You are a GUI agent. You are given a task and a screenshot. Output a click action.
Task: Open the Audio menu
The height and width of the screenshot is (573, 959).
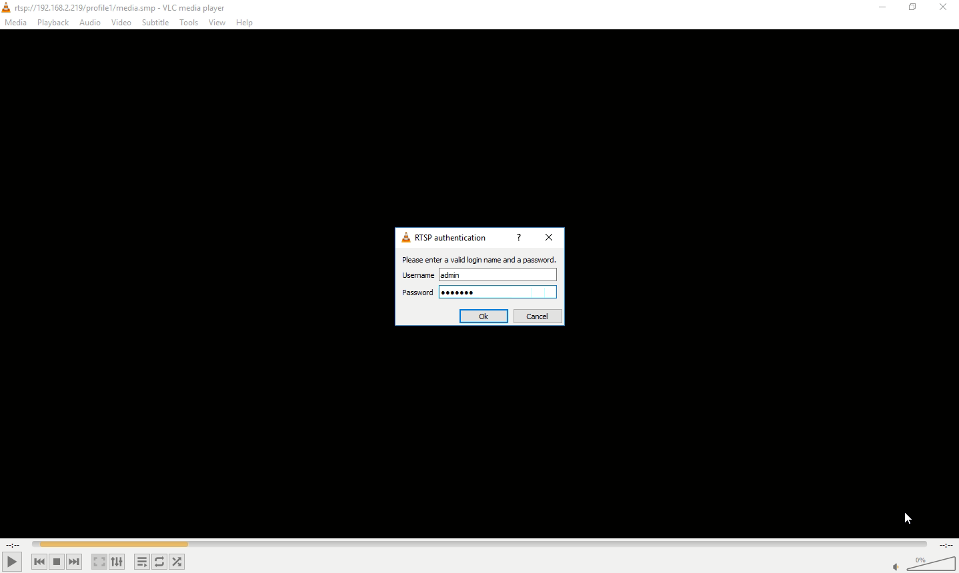click(90, 23)
